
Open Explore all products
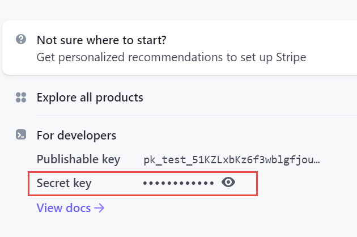pos(90,98)
